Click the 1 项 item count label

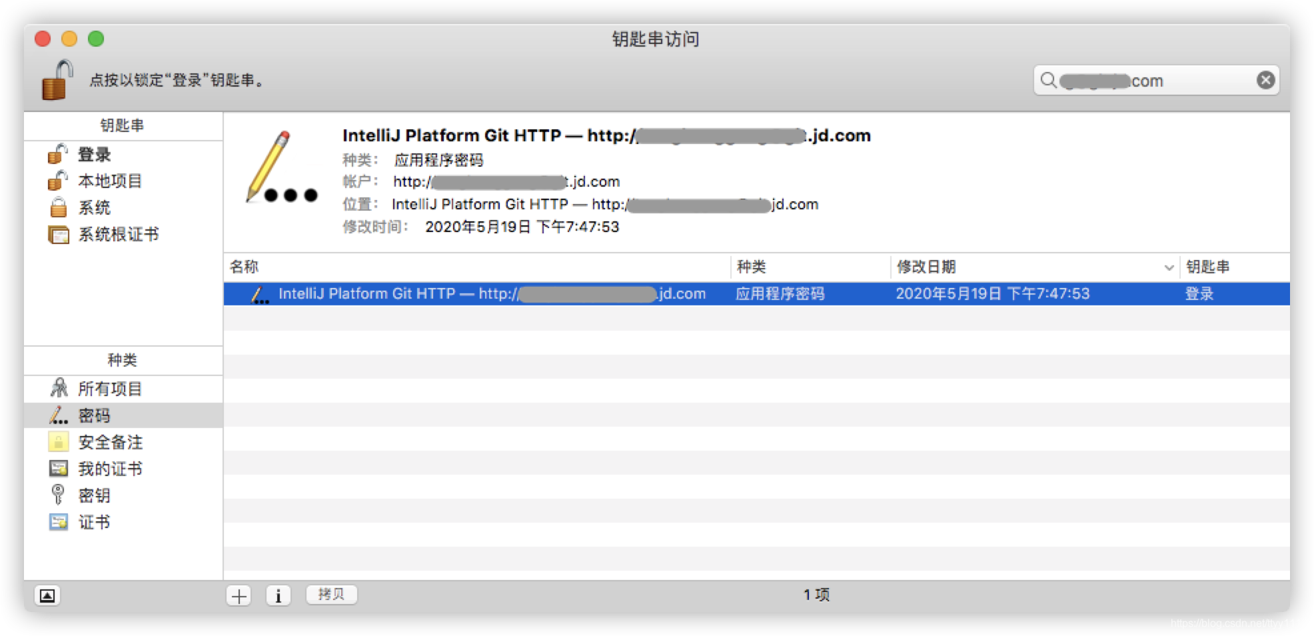[x=817, y=595]
